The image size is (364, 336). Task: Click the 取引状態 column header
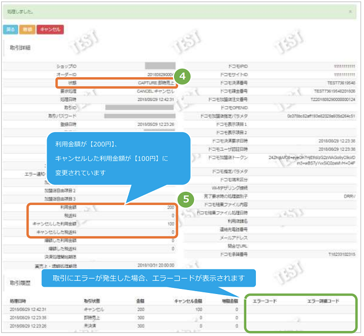[x=93, y=301]
